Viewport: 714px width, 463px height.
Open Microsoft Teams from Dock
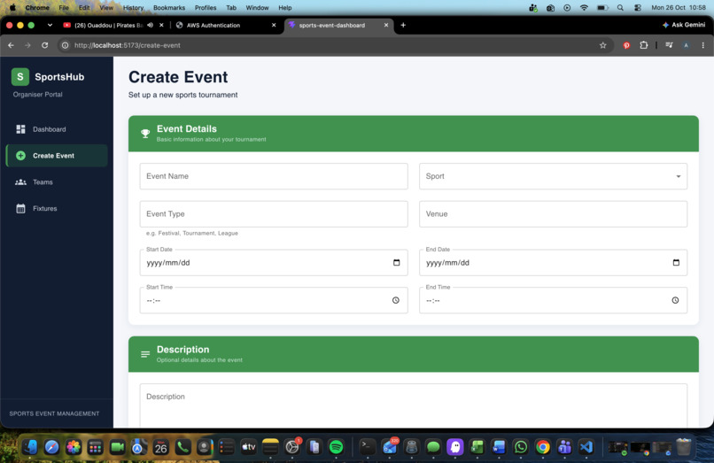564,447
